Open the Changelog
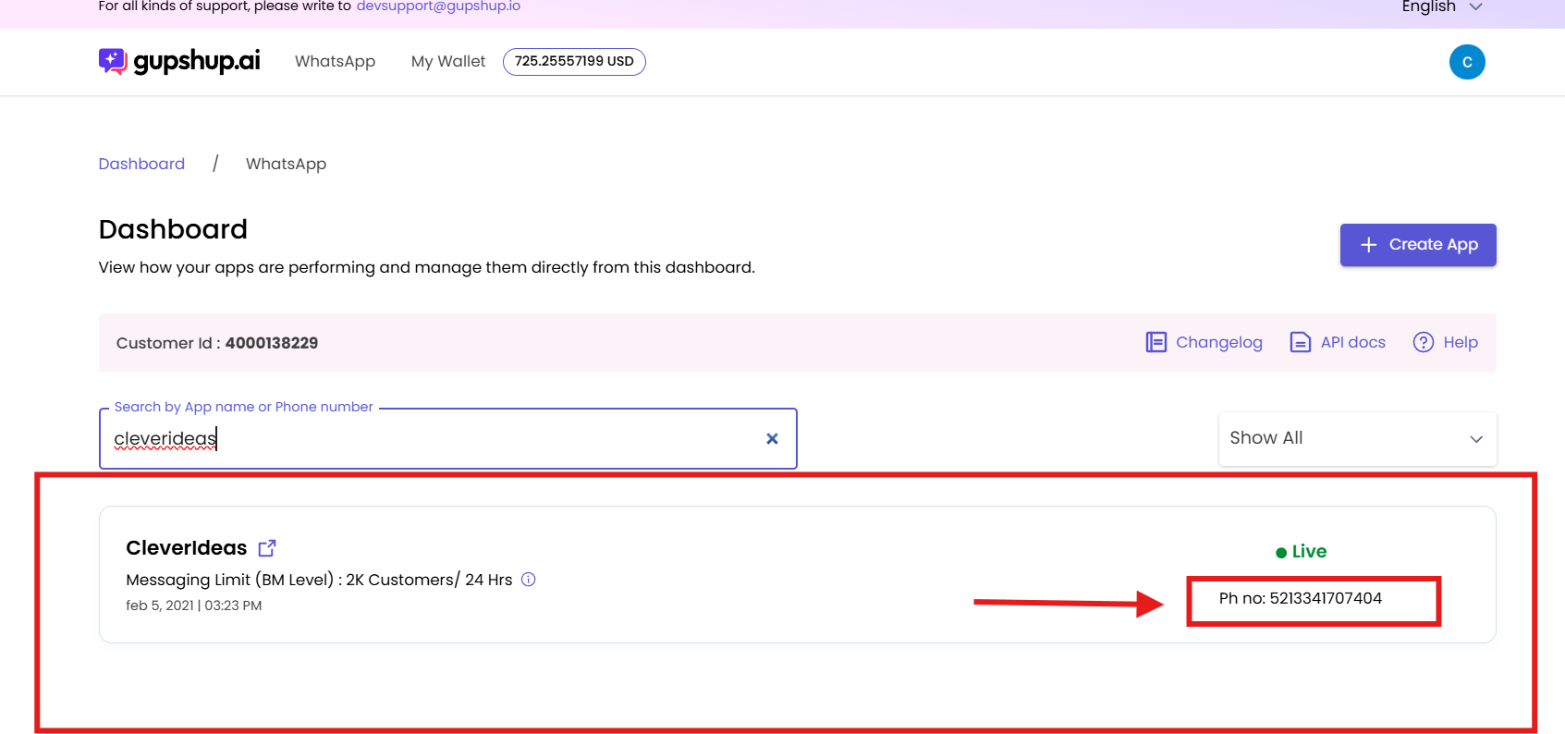Image resolution: width=1565 pixels, height=734 pixels. tap(1204, 342)
